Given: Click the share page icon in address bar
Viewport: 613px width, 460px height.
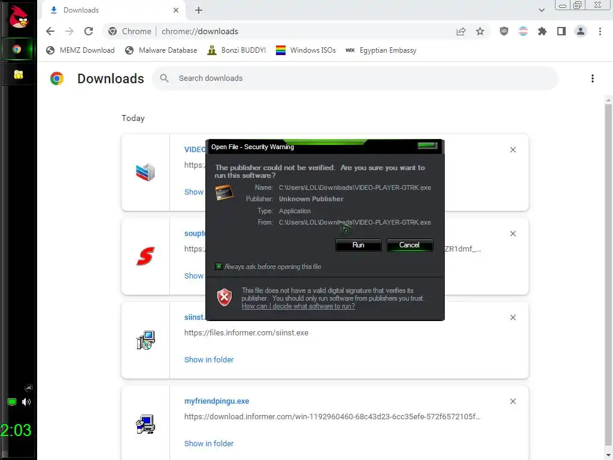Looking at the screenshot, I should pyautogui.click(x=461, y=31).
